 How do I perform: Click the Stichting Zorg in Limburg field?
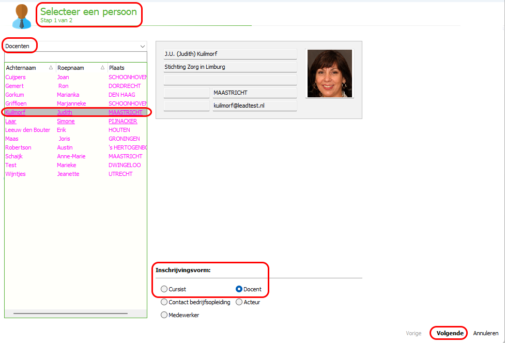pos(230,67)
